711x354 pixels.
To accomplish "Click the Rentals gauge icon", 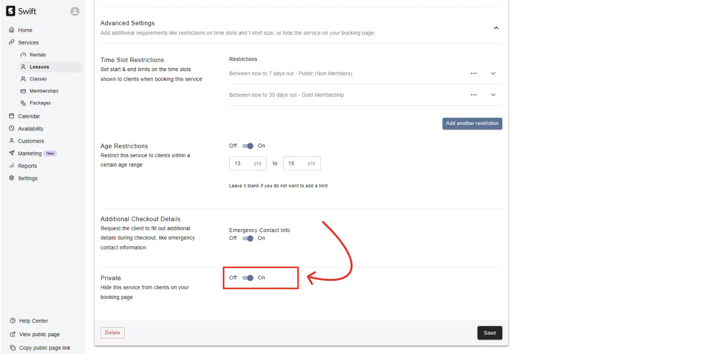I will pos(23,55).
